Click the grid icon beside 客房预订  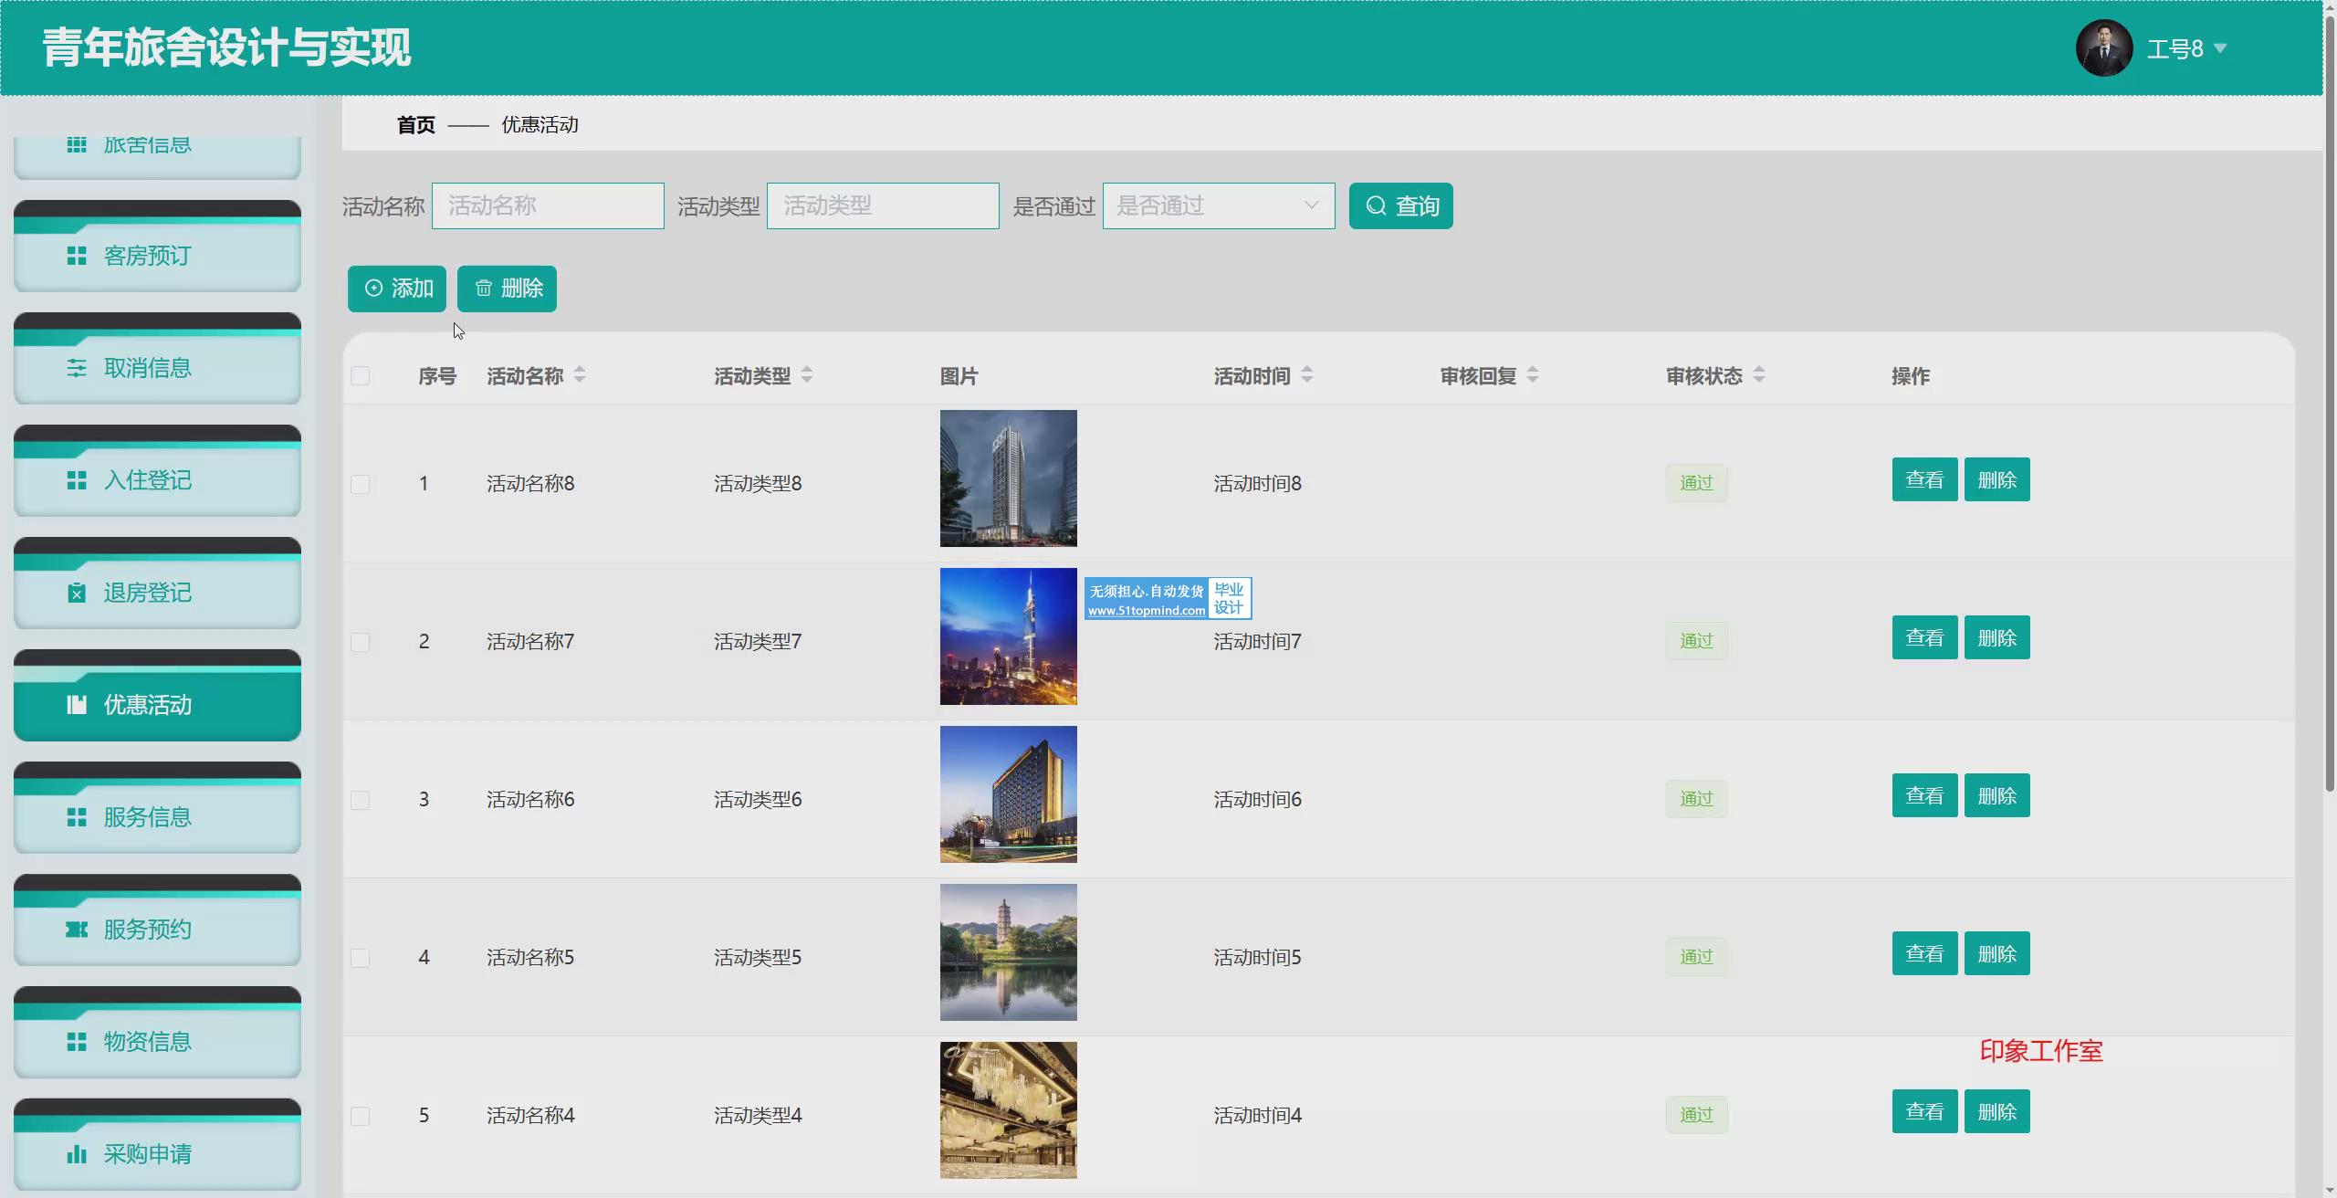pos(77,256)
